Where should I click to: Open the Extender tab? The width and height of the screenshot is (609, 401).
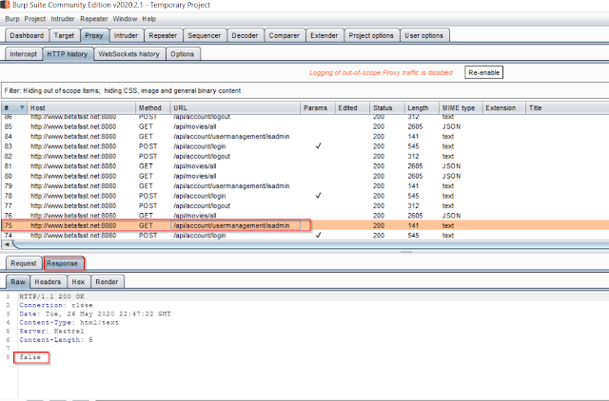pyautogui.click(x=324, y=35)
